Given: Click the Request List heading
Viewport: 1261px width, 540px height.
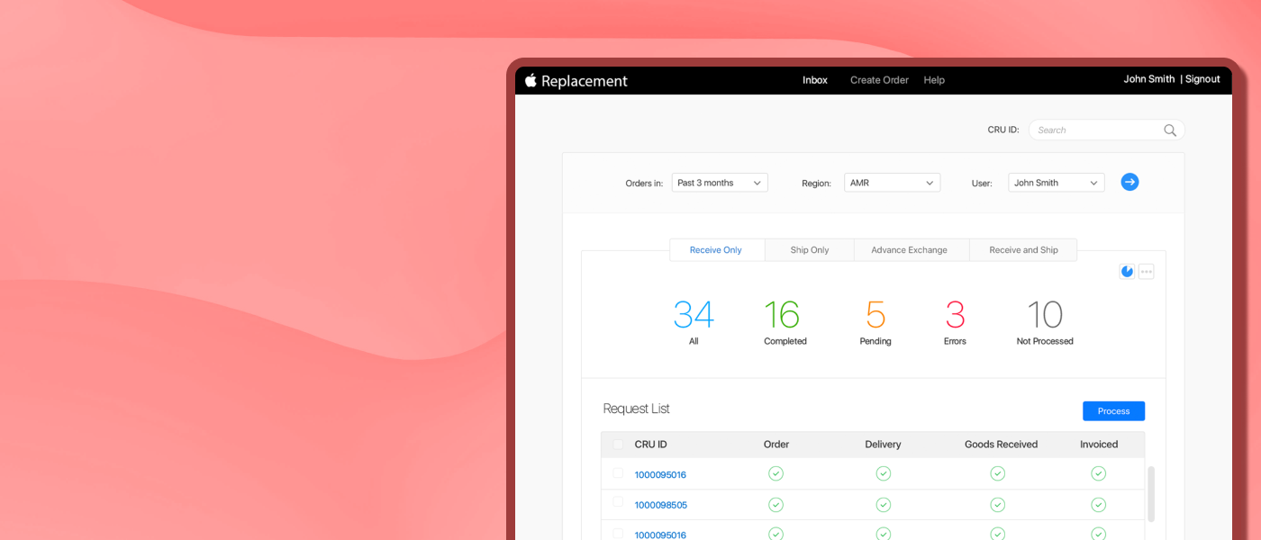Looking at the screenshot, I should coord(636,409).
